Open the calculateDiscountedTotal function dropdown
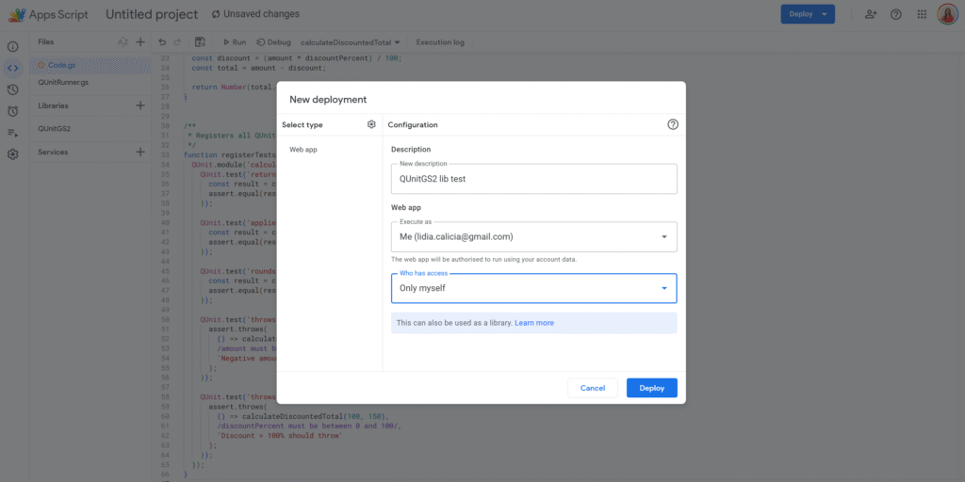This screenshot has width=965, height=482. (x=350, y=42)
